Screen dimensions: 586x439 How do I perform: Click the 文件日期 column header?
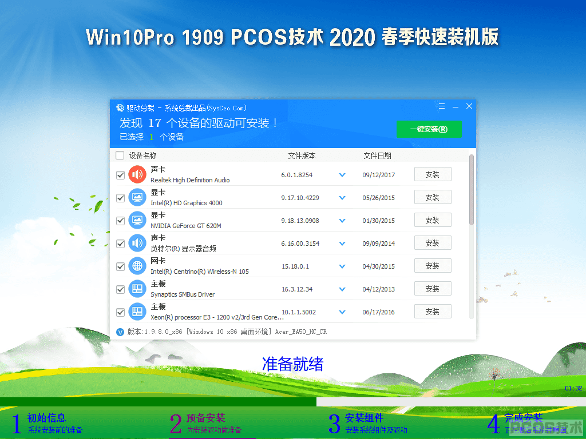click(x=377, y=155)
